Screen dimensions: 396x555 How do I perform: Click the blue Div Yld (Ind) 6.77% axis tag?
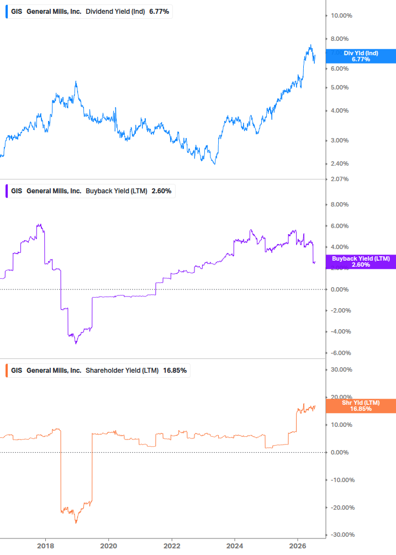click(x=361, y=56)
